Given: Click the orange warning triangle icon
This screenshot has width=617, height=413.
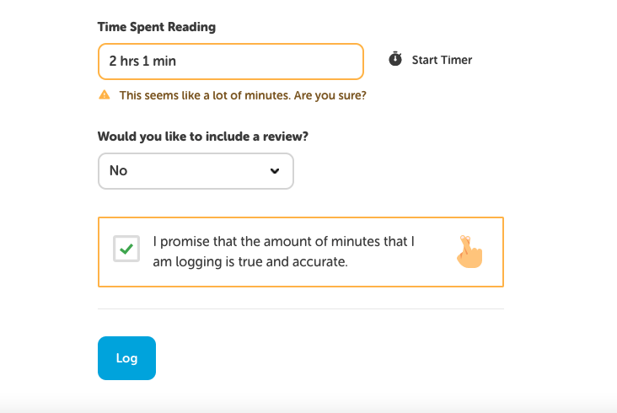Looking at the screenshot, I should (x=105, y=95).
